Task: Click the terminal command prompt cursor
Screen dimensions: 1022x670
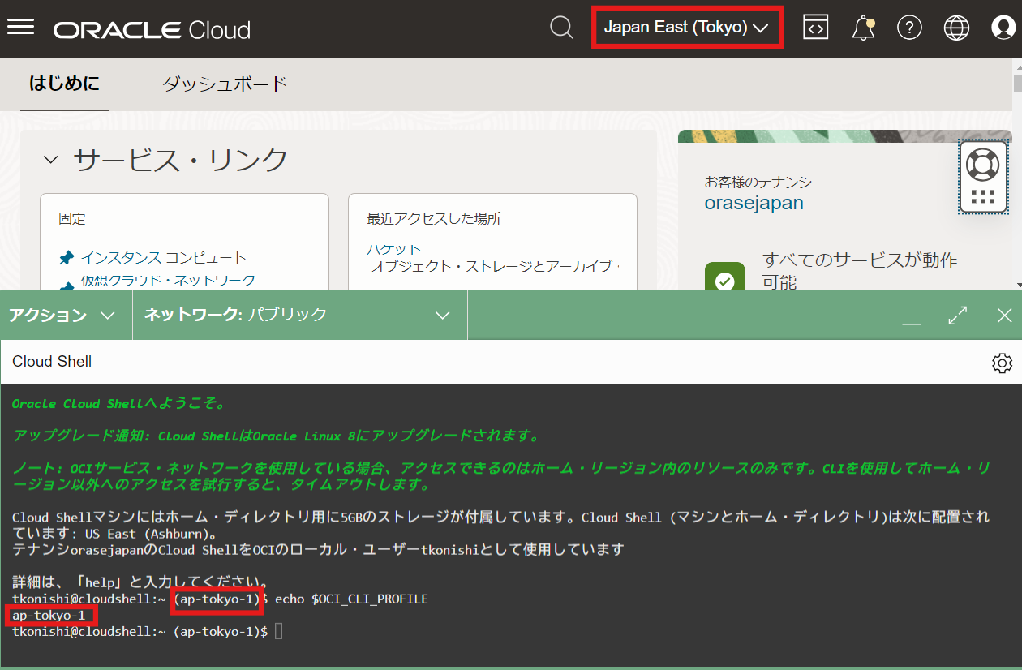Action: (279, 631)
